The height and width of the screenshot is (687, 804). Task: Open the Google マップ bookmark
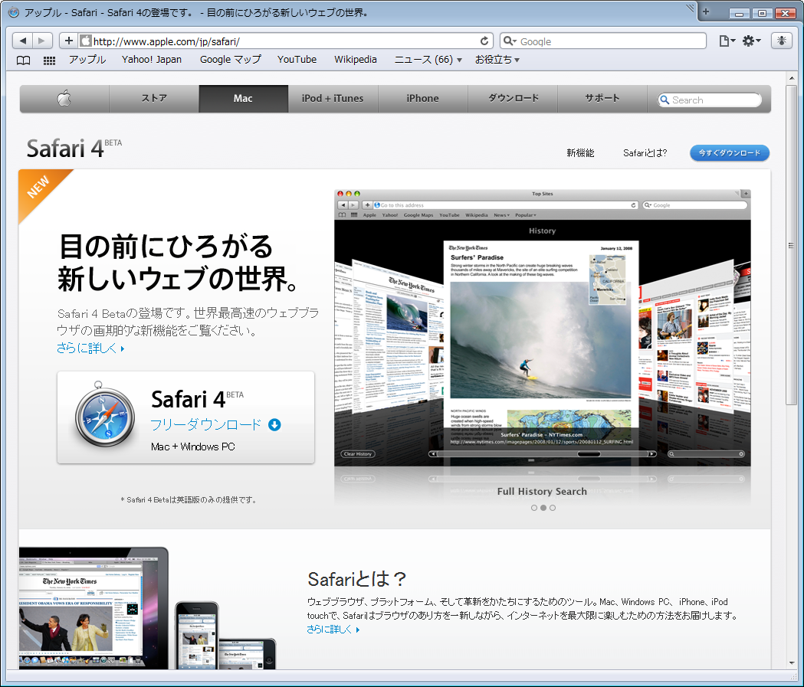230,60
